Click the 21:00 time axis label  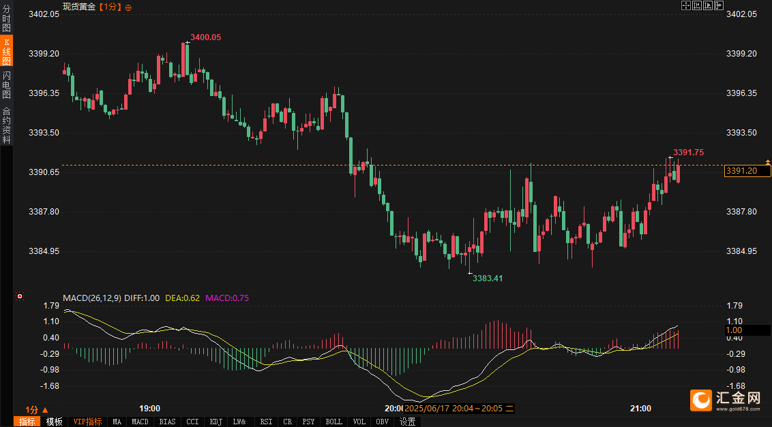pos(640,409)
